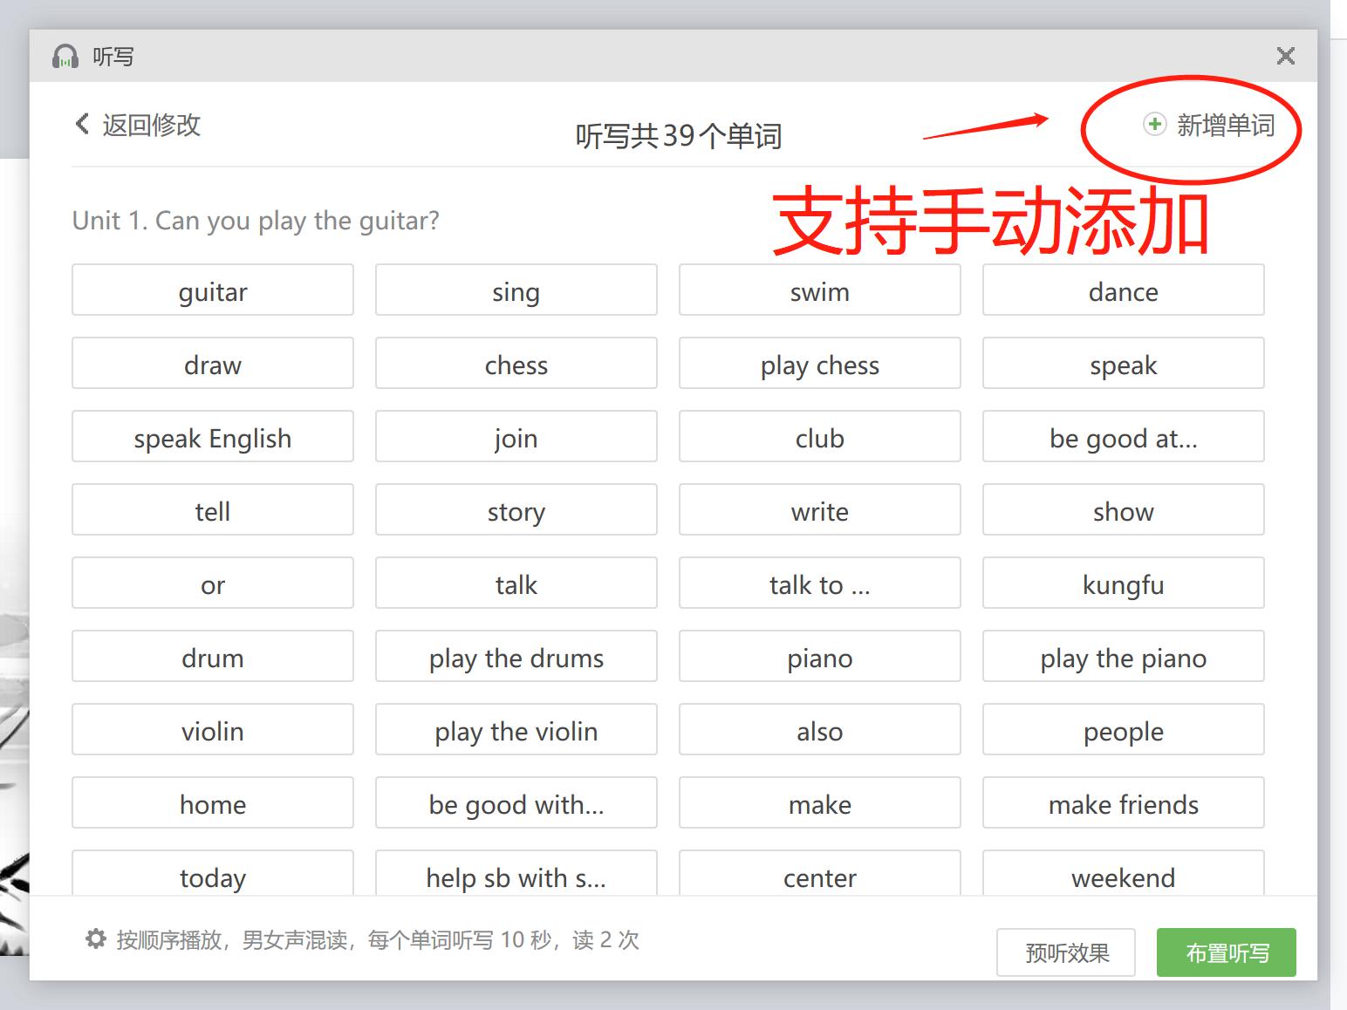
Task: Select the phrase "be good at..."
Action: coord(1124,436)
